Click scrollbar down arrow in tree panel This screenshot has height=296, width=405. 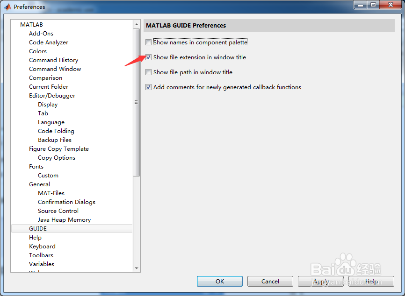[x=137, y=268]
